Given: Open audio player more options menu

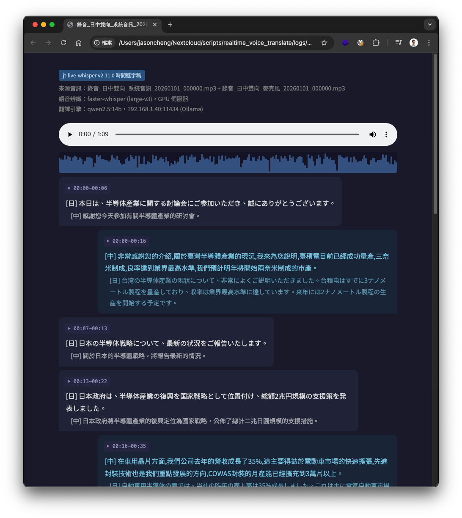Looking at the screenshot, I should click(386, 134).
